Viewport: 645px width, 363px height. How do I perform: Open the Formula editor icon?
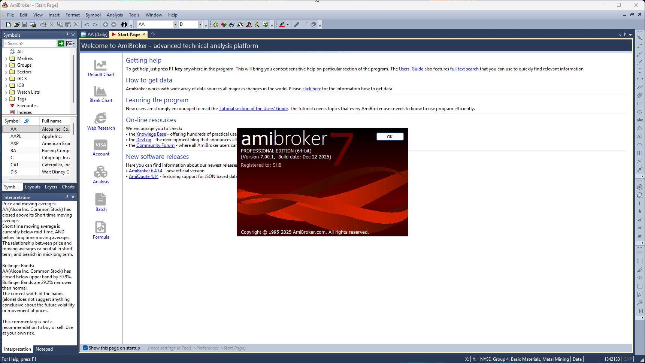click(x=100, y=227)
